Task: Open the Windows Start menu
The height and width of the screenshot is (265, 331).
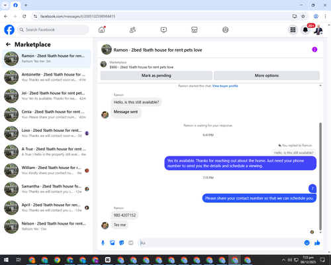Action: pos(6,260)
